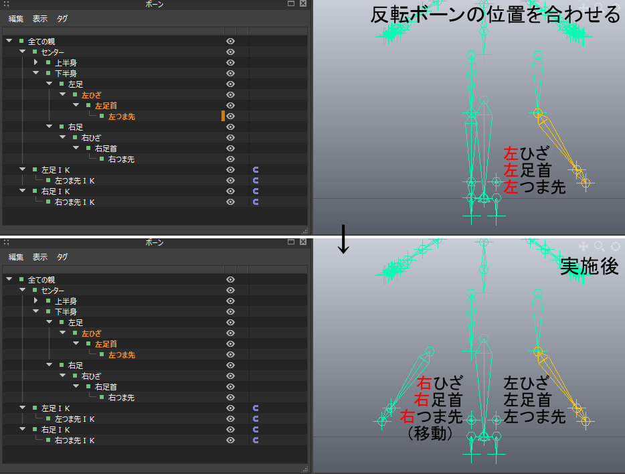Select 左足首 row in upper bone tree

[155, 106]
